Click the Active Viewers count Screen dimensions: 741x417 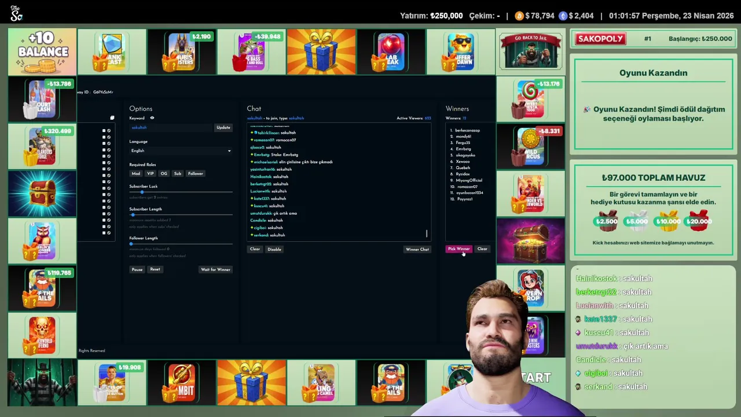[414, 118]
